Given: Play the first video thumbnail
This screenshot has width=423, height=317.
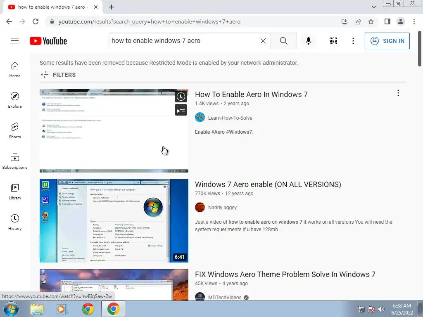Looking at the screenshot, I should [x=114, y=131].
